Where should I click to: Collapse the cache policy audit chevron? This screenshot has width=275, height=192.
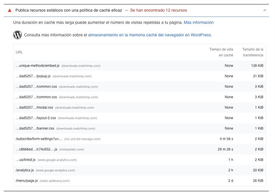coord(265,10)
